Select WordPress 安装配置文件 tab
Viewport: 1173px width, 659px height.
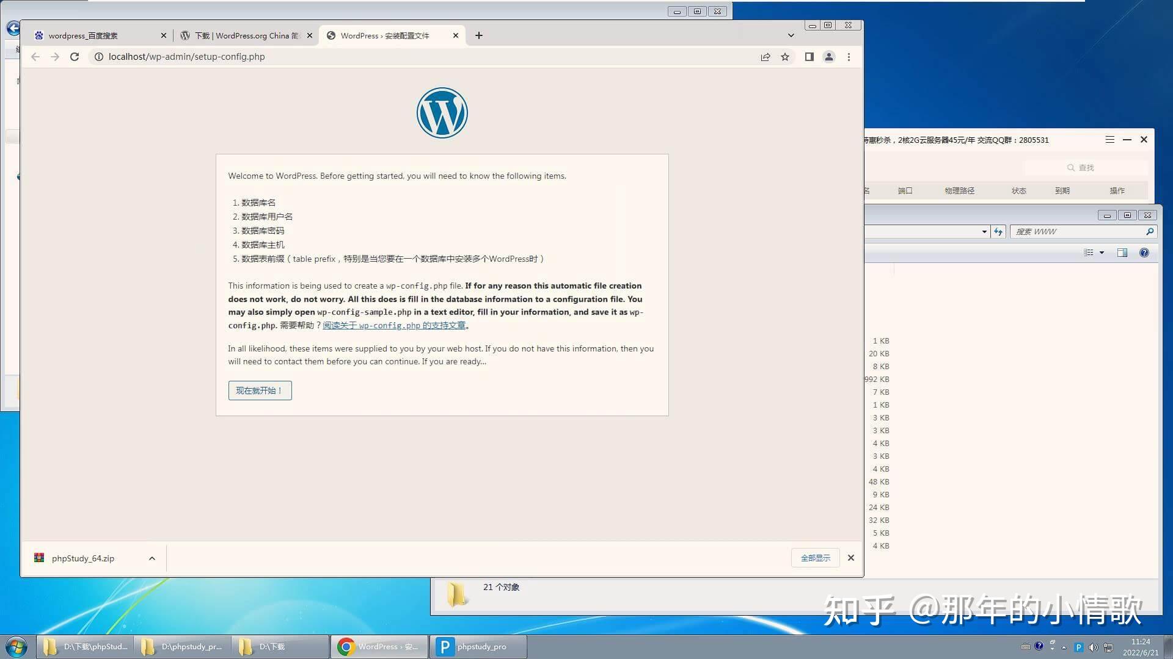pos(391,35)
